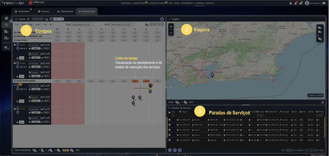Click the 14/03/2025 date field
This screenshot has height=156, width=329.
coord(37,19)
